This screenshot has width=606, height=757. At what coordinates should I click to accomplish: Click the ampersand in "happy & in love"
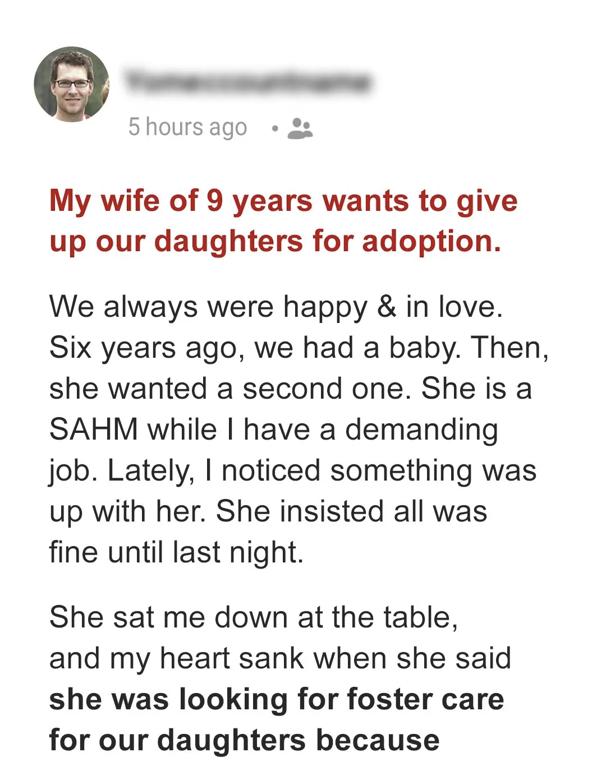pyautogui.click(x=387, y=307)
